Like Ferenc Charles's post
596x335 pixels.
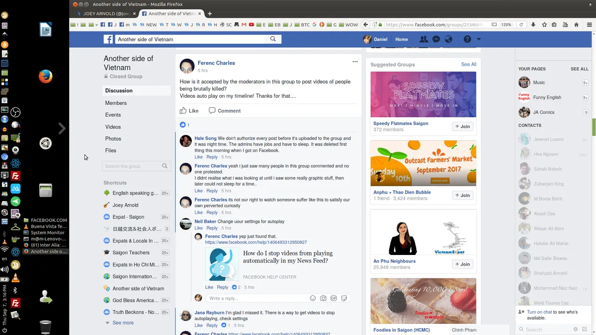point(190,111)
